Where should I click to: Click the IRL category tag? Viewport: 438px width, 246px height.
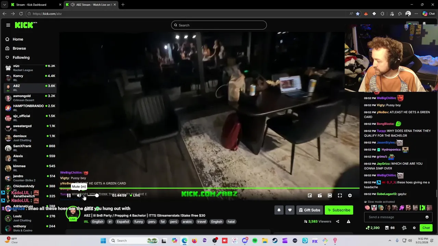86,222
